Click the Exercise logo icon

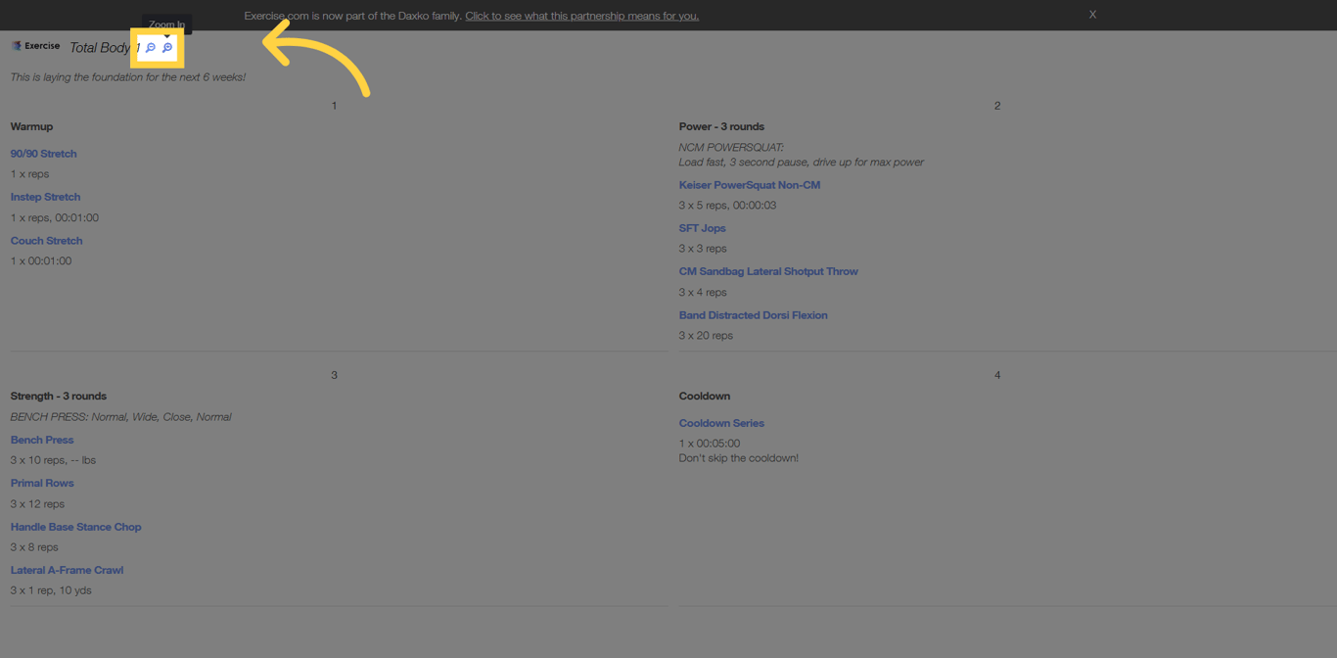click(16, 45)
